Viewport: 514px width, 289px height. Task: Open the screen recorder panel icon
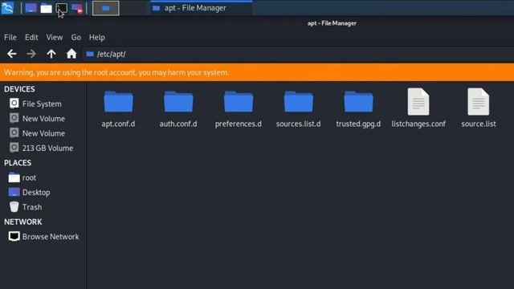77,8
